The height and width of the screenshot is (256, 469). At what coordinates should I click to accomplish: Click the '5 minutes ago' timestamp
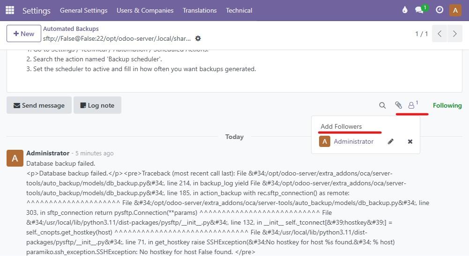click(94, 153)
